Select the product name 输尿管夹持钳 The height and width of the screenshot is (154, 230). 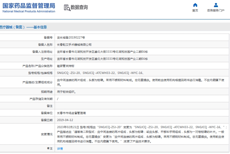click(x=65, y=66)
